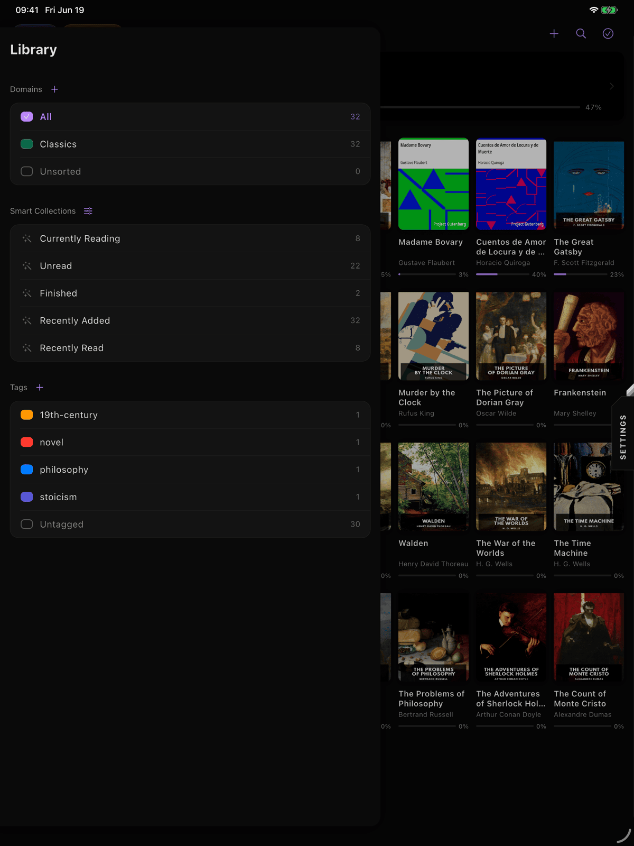Open the Currently Reading collection
Viewport: 634px width, 846px height.
click(x=190, y=238)
